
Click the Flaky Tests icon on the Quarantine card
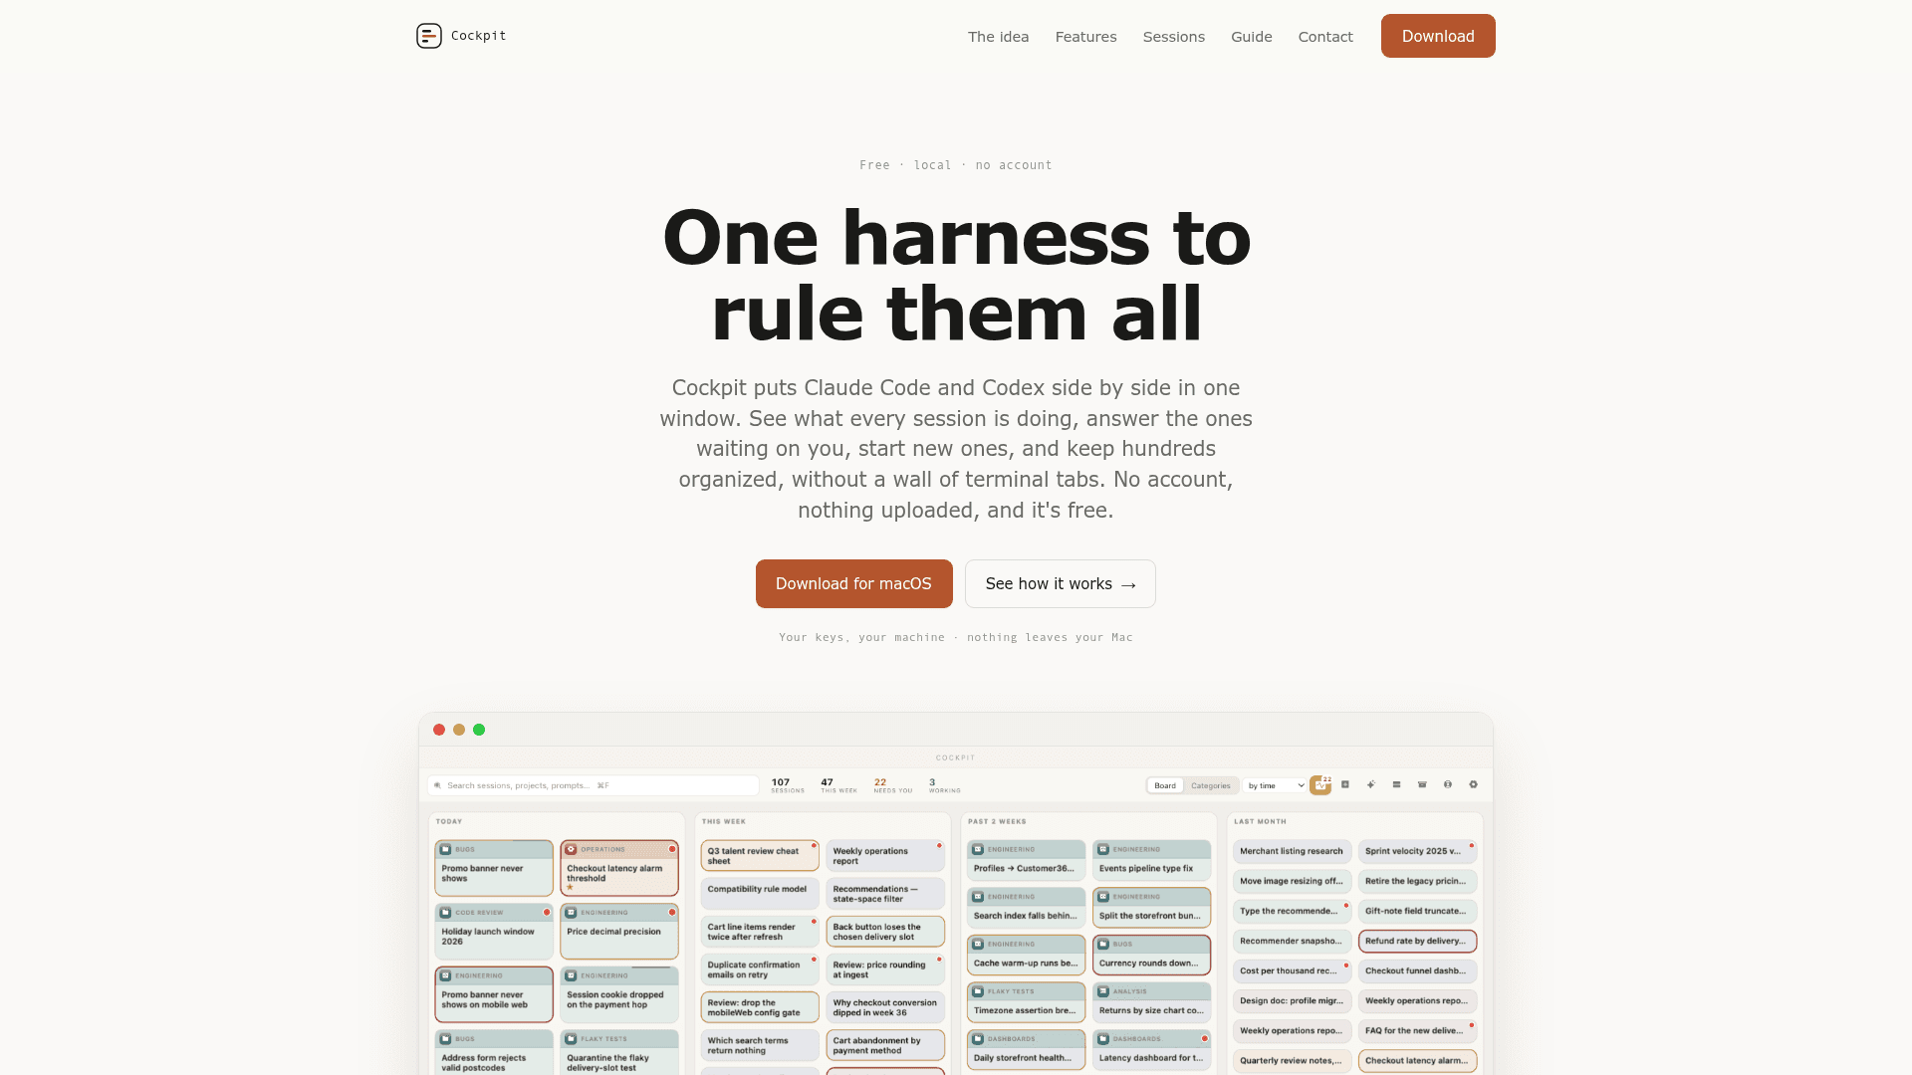571,1038
